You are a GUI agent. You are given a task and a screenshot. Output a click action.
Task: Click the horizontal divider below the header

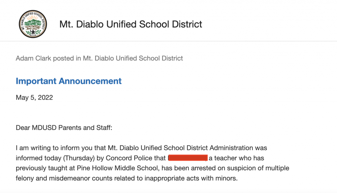[x=168, y=41]
